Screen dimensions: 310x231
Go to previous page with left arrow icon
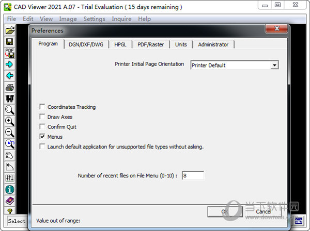coord(10,76)
